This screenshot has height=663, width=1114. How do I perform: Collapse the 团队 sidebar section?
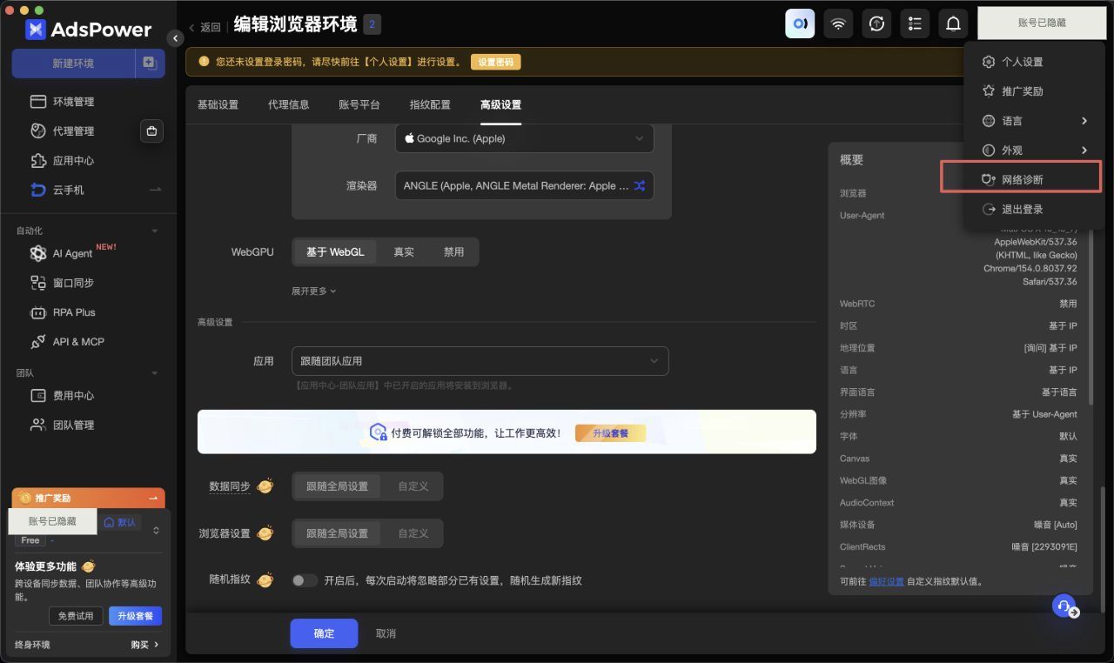pos(155,373)
